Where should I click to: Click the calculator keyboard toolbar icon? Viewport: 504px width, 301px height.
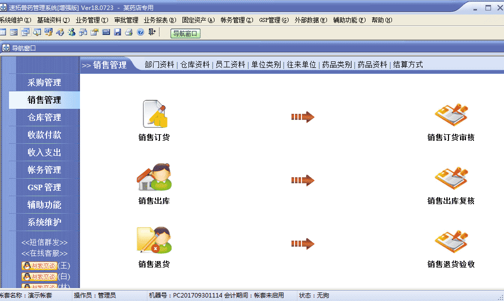106,32
